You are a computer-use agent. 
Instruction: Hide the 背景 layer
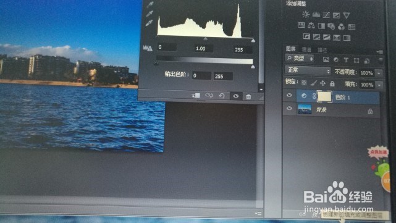[x=289, y=108]
